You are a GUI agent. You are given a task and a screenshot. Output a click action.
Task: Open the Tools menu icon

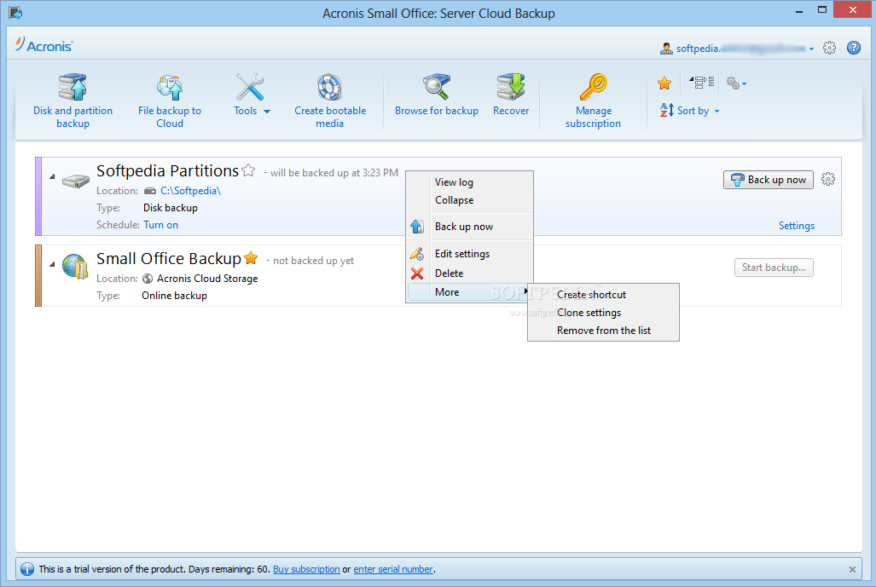(249, 87)
